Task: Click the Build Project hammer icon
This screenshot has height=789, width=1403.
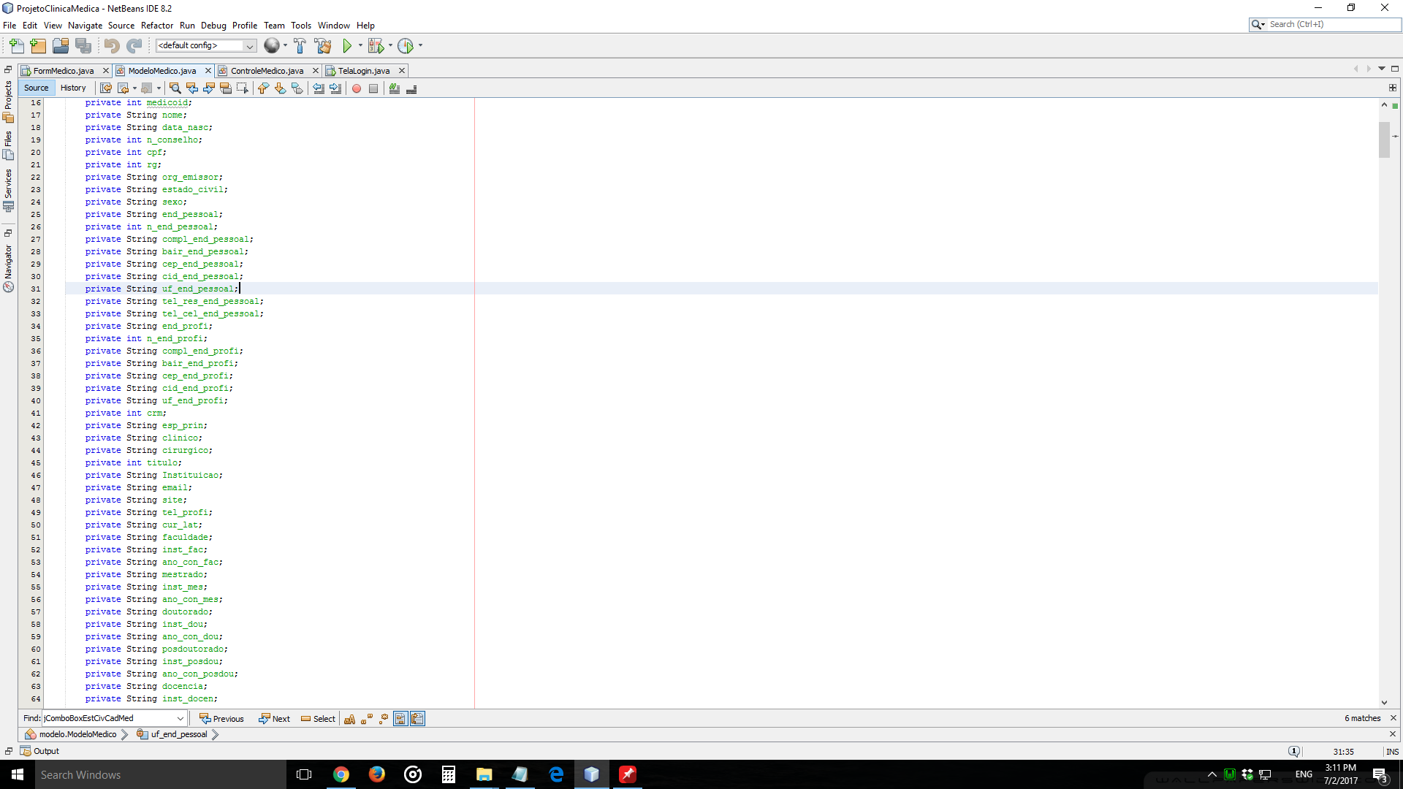Action: pos(300,46)
